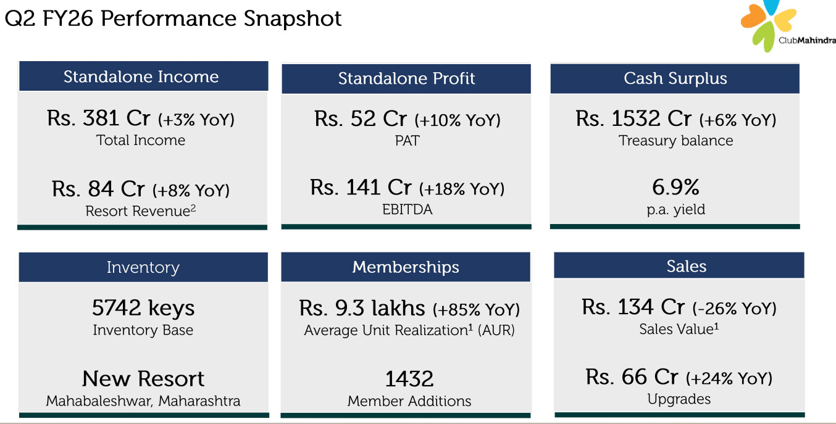836x424 pixels.
Task: Select the Rs. 66 Cr Upgrades value
Action: pyautogui.click(x=632, y=376)
